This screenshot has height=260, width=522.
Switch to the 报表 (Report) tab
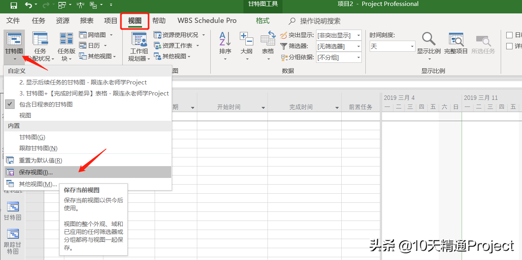87,21
